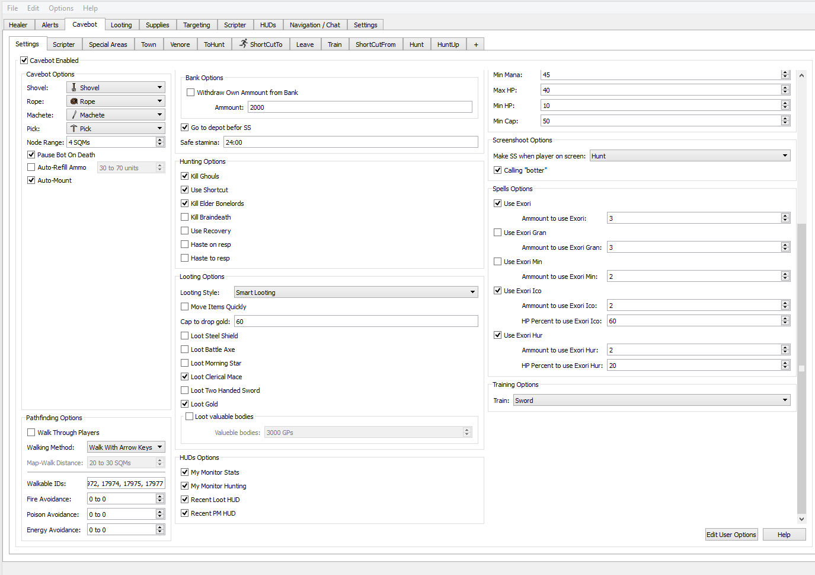Increase HP Percent to use Exori Ico
The image size is (815, 575).
tap(785, 319)
